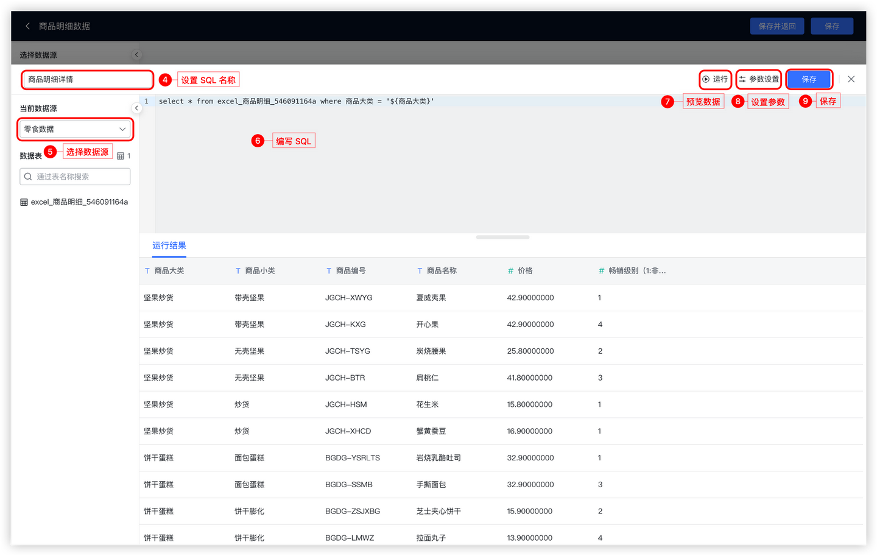Click the SQL name field 商品明细详情
The image size is (877, 556).
point(88,79)
